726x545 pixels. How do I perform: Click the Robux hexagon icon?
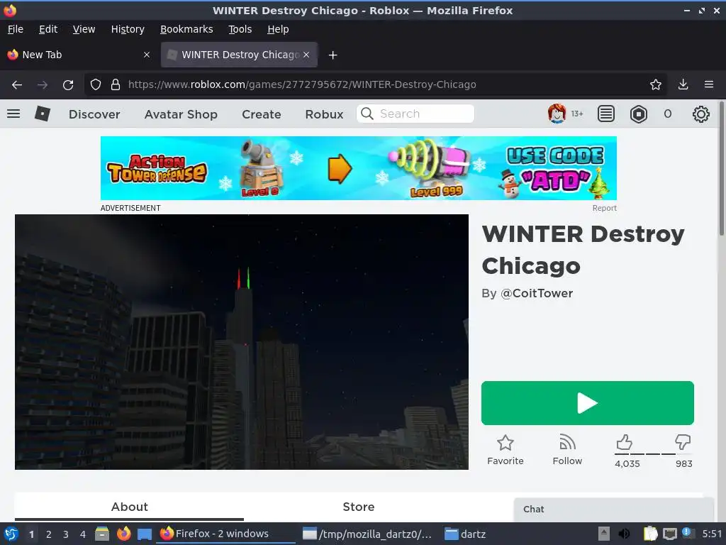point(639,114)
